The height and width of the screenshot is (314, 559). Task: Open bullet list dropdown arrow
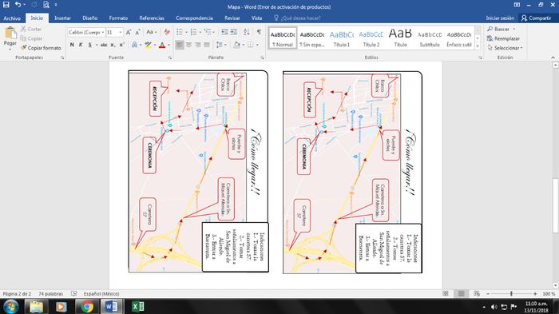[186, 32]
